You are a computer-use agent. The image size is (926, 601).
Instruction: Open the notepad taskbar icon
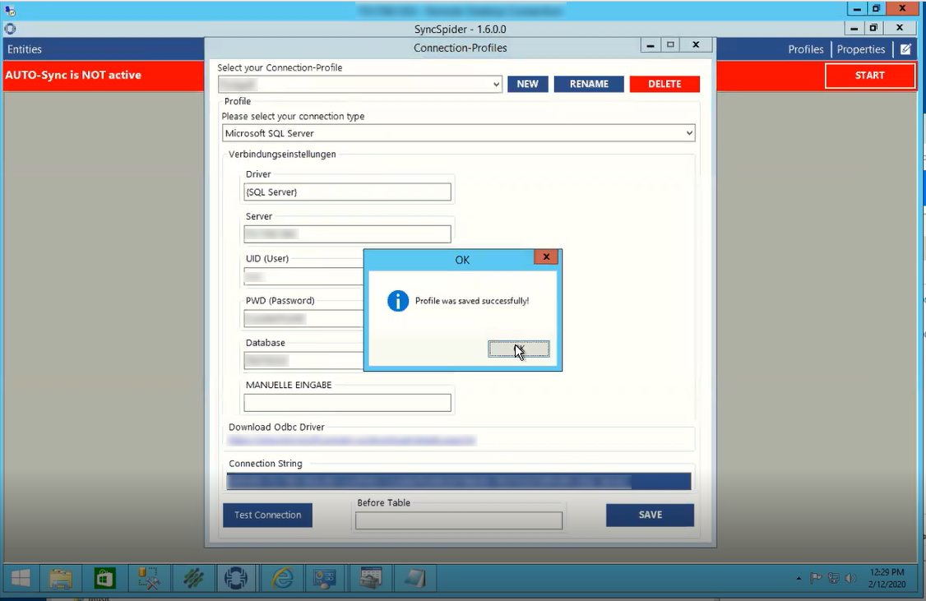coord(414,579)
